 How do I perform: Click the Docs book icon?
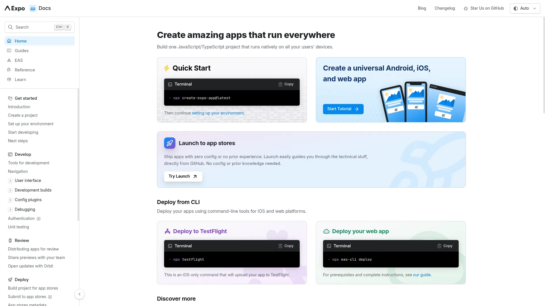(x=33, y=8)
